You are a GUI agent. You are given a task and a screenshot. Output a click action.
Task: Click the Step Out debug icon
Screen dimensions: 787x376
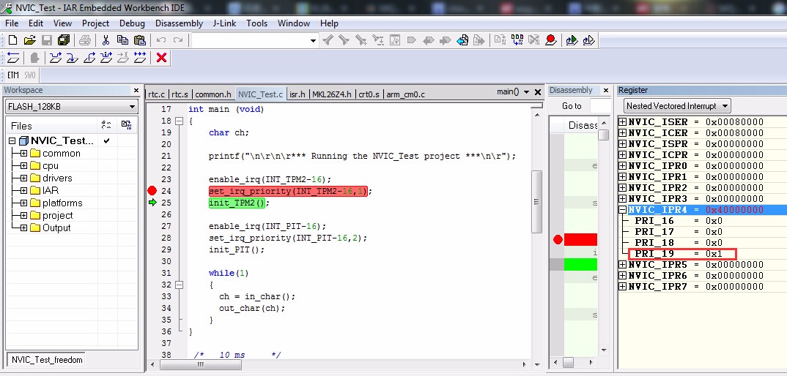(89, 58)
